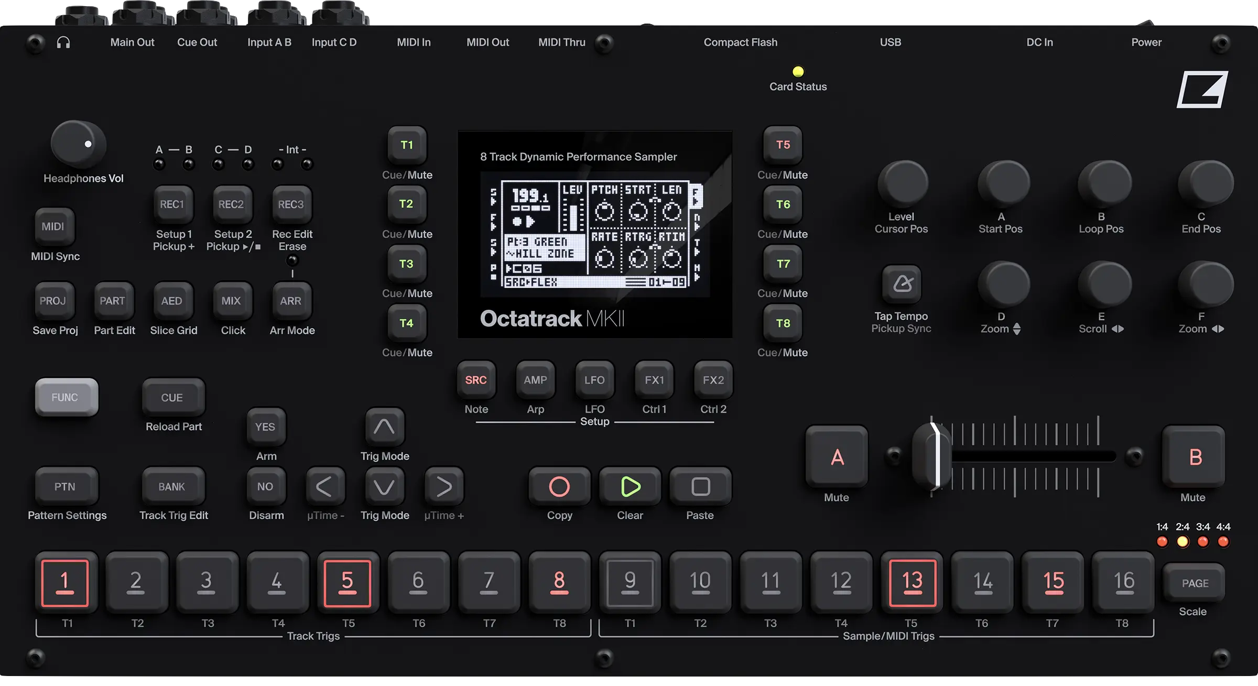Toggle trig key 1

(x=66, y=583)
